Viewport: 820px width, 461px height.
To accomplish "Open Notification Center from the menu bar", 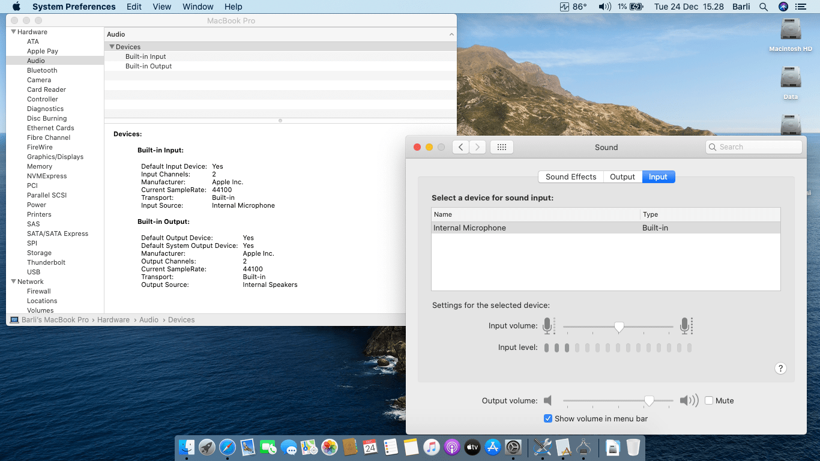I will tap(800, 7).
